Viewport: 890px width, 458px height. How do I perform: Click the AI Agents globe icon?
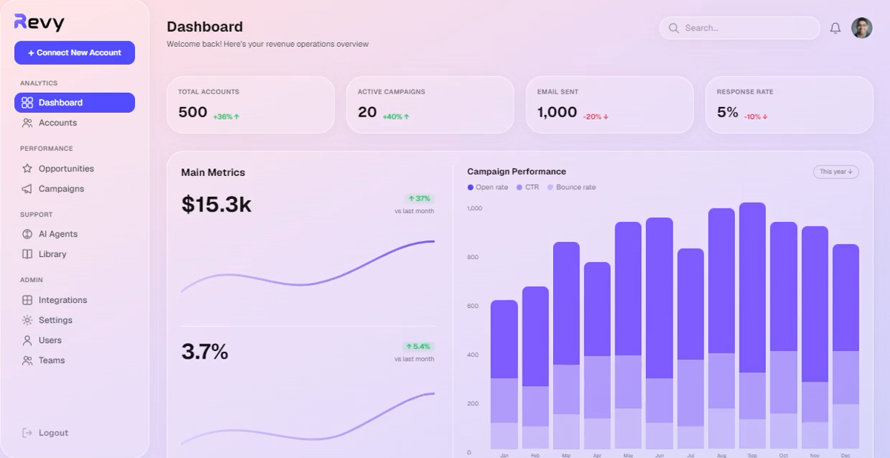click(27, 234)
